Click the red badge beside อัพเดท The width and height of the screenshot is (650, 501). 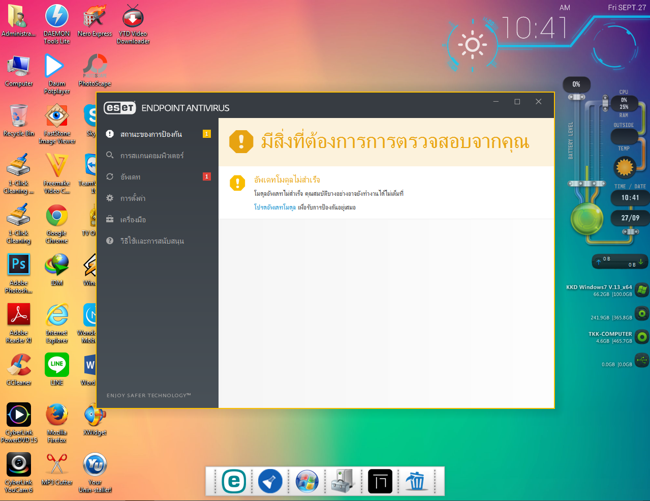tap(207, 176)
